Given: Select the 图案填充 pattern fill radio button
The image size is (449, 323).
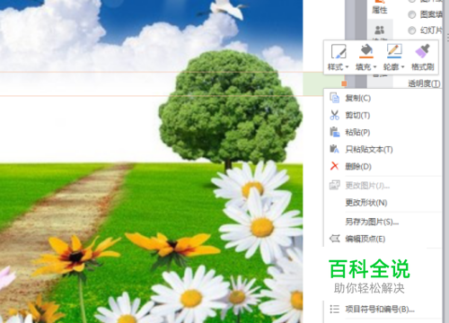Looking at the screenshot, I should [x=412, y=14].
